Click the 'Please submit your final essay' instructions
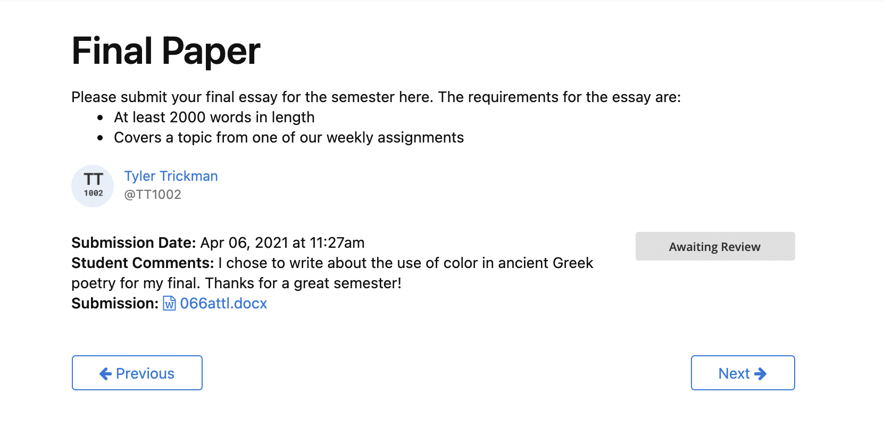Screen dimensions: 884x435 [376, 97]
